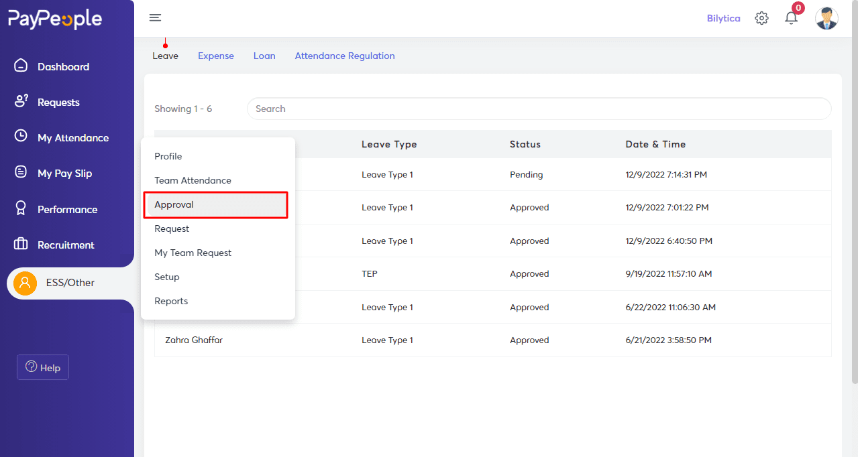858x457 pixels.
Task: Select ESS/Other in sidebar
Action: point(70,283)
